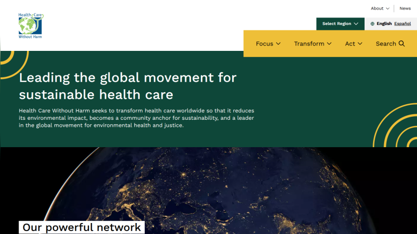Click the Health Care Without Harm logo
The width and height of the screenshot is (417, 234).
pyautogui.click(x=31, y=25)
